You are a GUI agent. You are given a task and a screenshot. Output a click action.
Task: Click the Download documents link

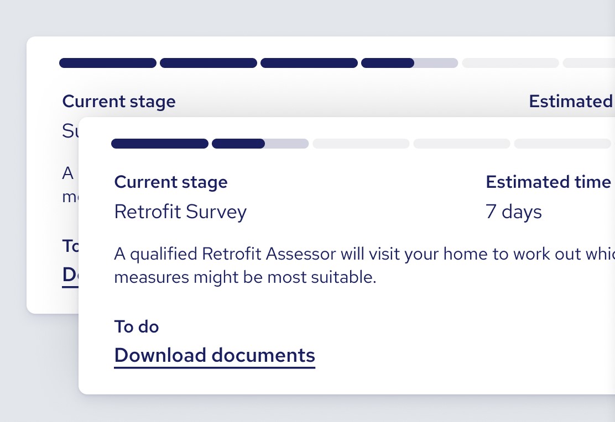coord(215,355)
